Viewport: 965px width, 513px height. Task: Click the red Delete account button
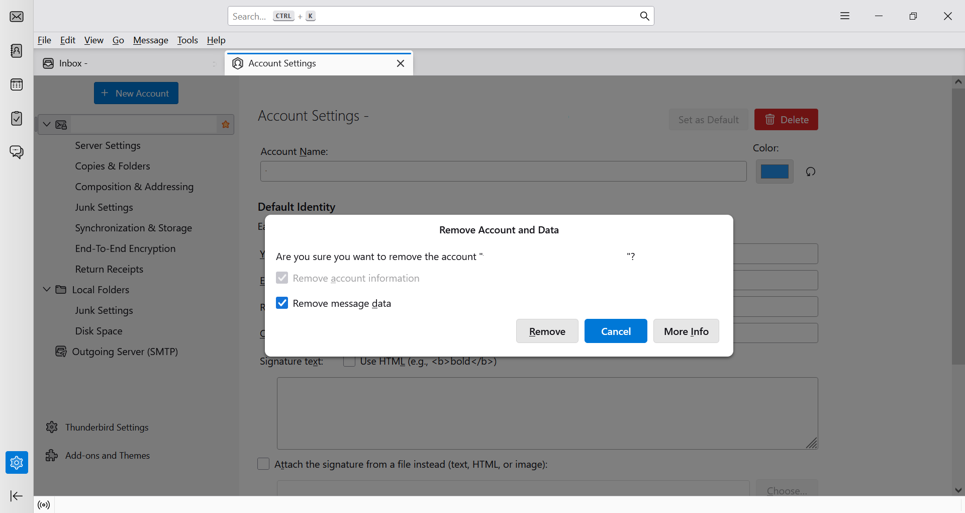click(x=786, y=120)
